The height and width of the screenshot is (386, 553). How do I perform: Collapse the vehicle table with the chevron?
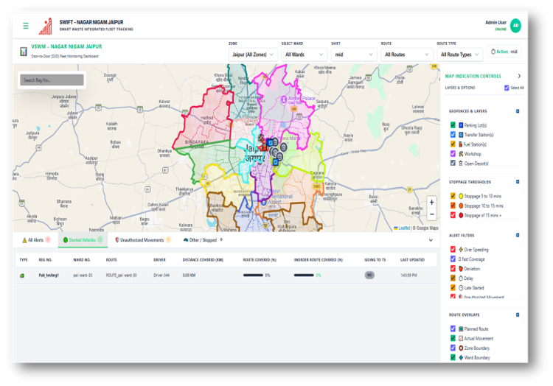coord(431,240)
